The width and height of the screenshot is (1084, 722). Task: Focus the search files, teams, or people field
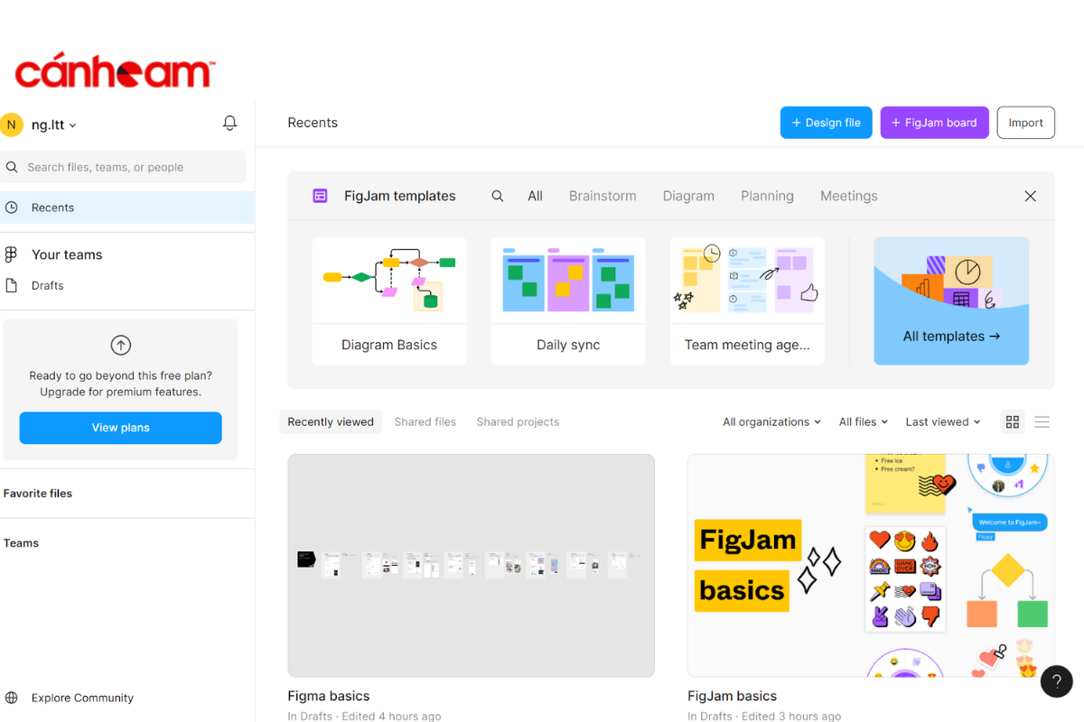tap(123, 167)
